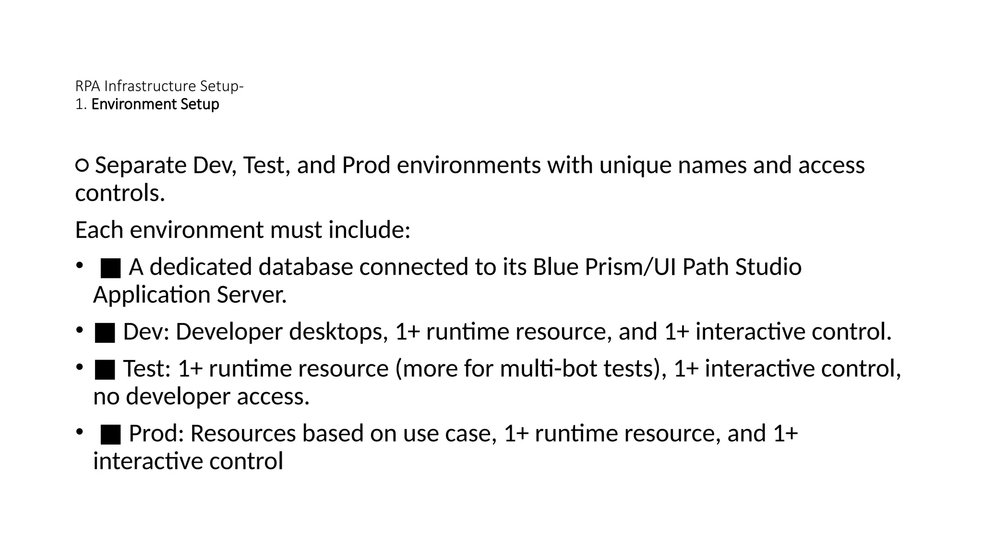The width and height of the screenshot is (983, 553).
Task: Click the final line 'interactive control'
Action: click(x=188, y=461)
